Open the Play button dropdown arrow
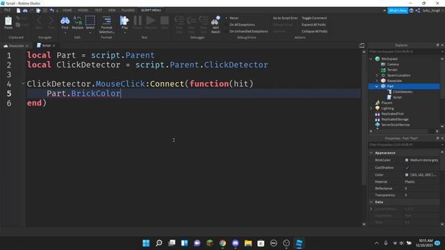This screenshot has width=445, height=250. [124, 33]
